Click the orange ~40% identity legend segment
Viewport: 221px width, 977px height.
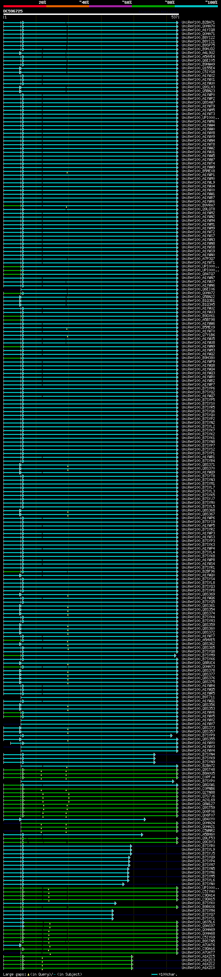pos(68,6)
